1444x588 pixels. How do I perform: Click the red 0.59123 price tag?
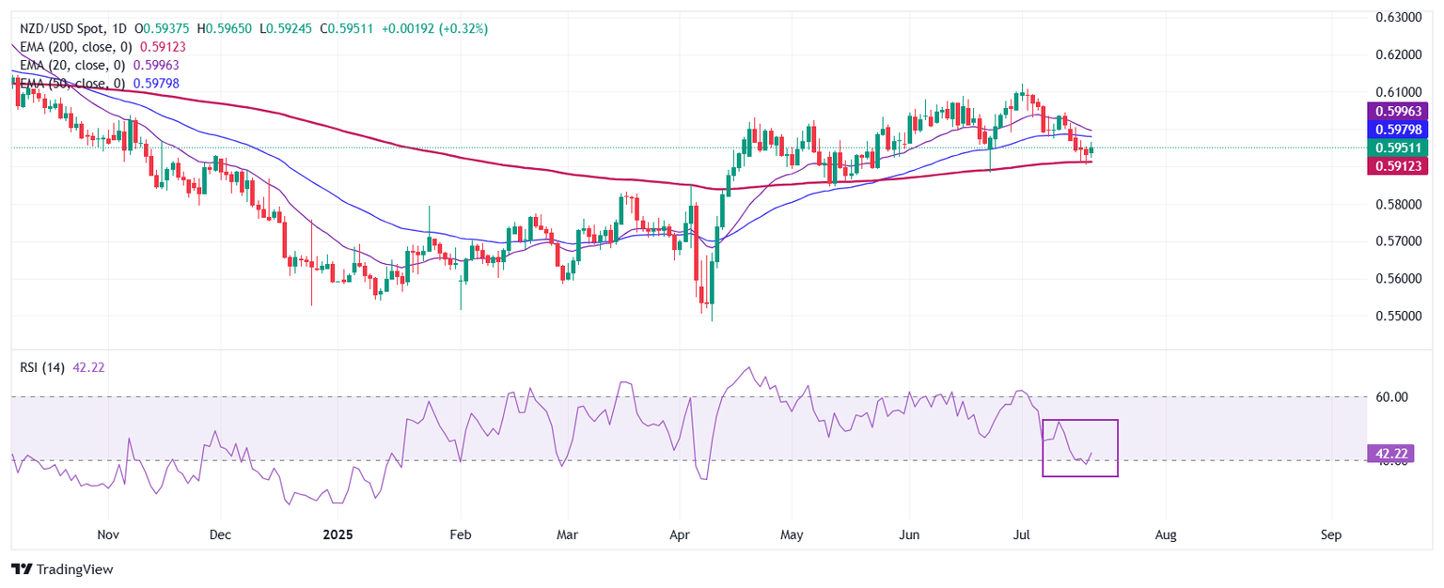click(x=1395, y=166)
